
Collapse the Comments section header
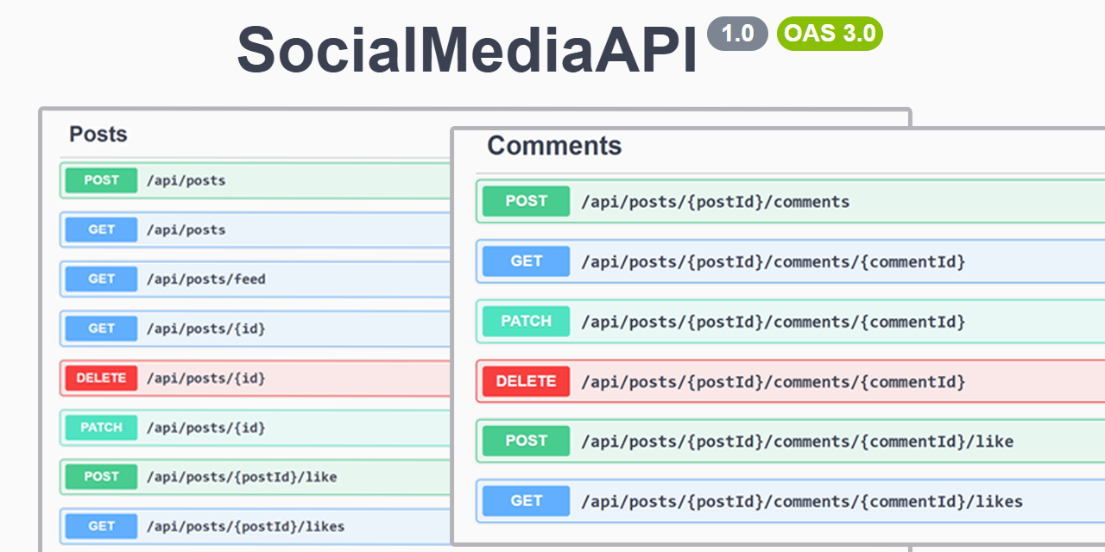pyautogui.click(x=554, y=146)
